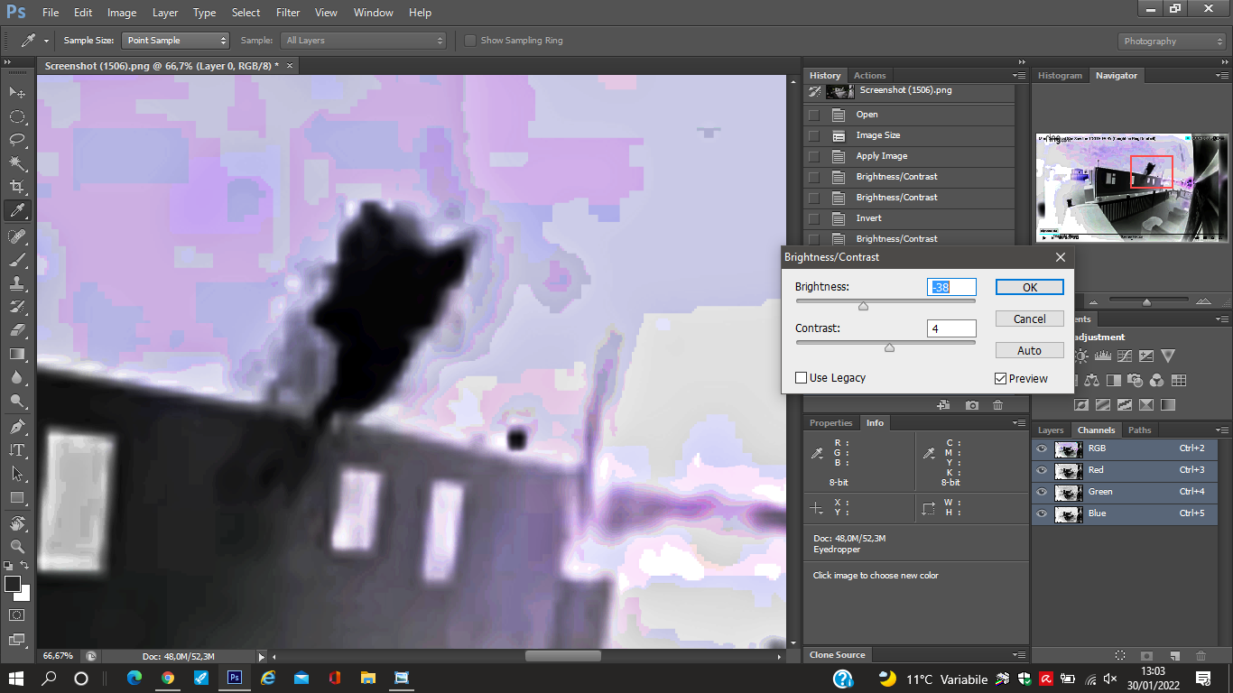Image resolution: width=1233 pixels, height=693 pixels.
Task: Select the Magic Wand tool
Action: click(17, 163)
